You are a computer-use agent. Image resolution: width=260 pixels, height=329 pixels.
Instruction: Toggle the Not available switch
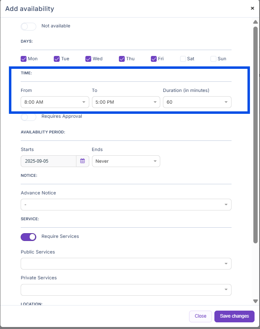[x=28, y=26]
